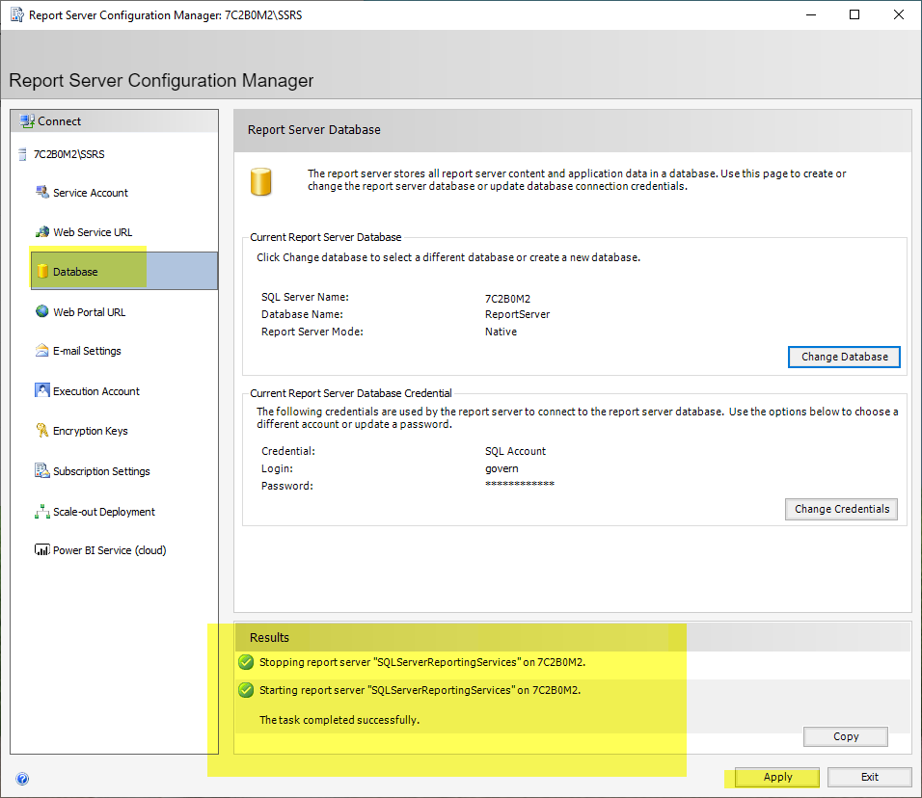Click the Encryption Keys key icon
The width and height of the screenshot is (922, 798).
pyautogui.click(x=42, y=431)
